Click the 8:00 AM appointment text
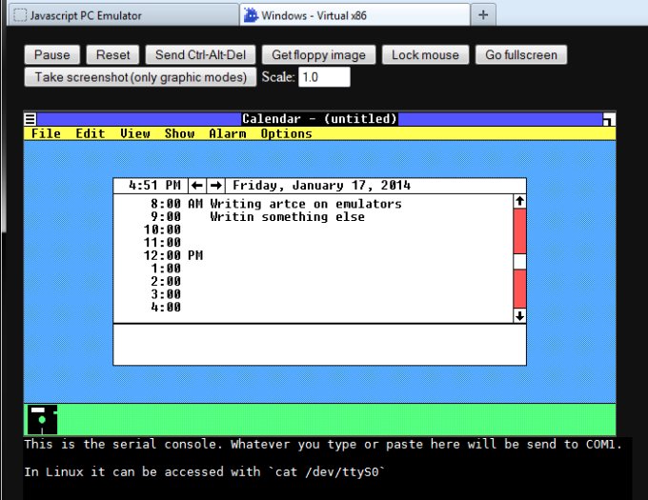This screenshot has height=500, width=648. (x=306, y=204)
